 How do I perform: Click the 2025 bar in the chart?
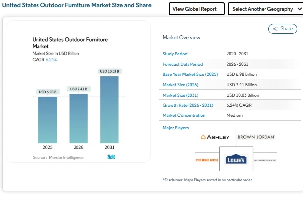[48, 119]
